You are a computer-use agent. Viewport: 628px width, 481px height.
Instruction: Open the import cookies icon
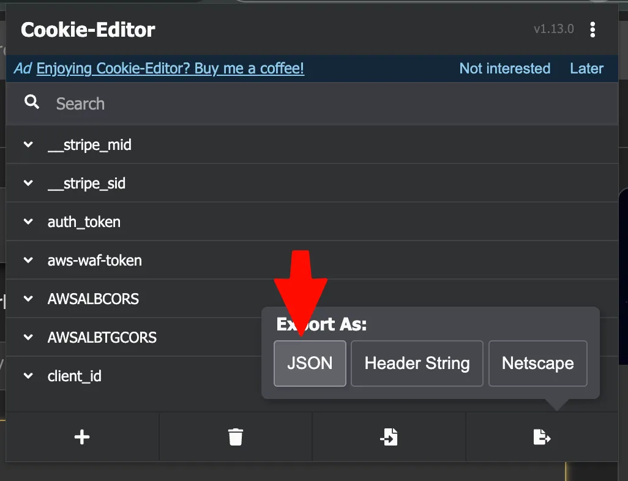(x=389, y=437)
